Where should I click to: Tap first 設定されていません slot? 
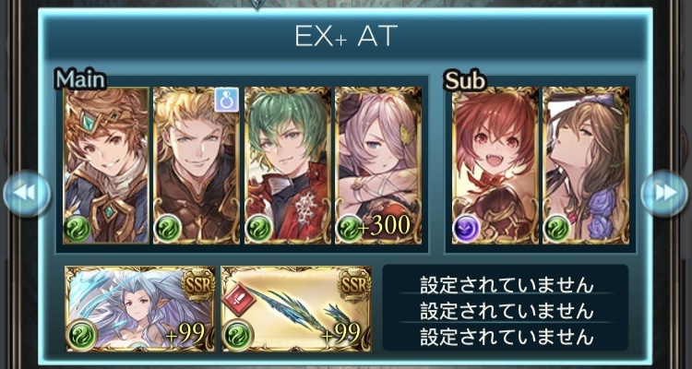tap(506, 285)
